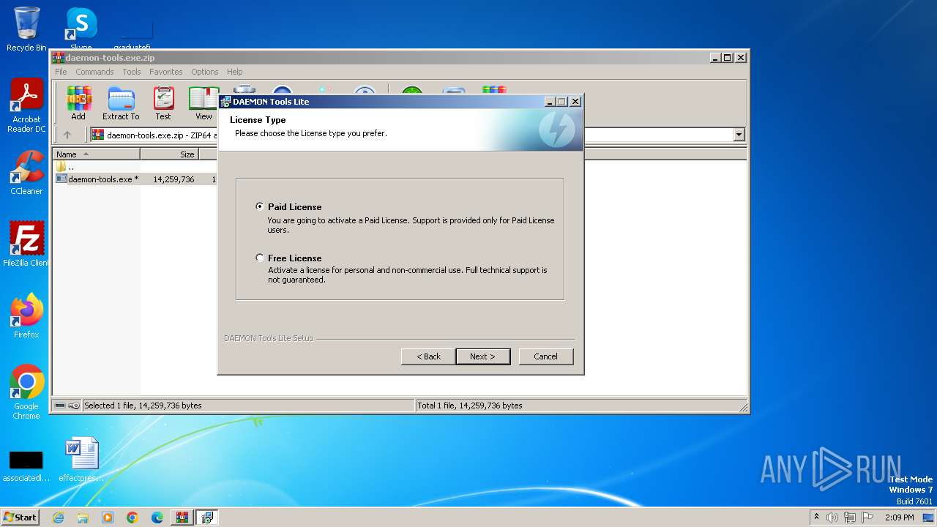
Task: Click the Start button
Action: pos(20,517)
